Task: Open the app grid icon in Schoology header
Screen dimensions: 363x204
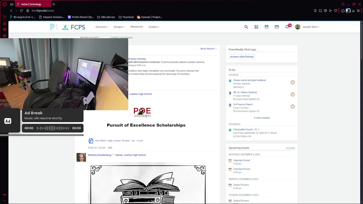Action: point(256,27)
